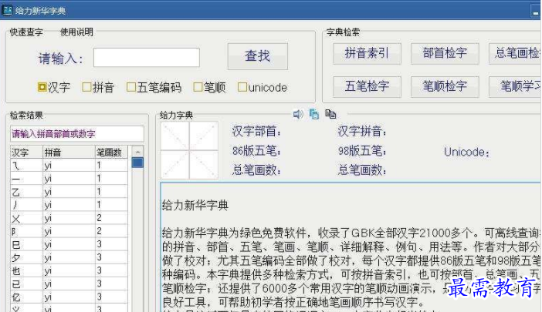This screenshot has width=542, height=312.
Task: Click the results list scrollbar thumb
Action: [x=137, y=163]
